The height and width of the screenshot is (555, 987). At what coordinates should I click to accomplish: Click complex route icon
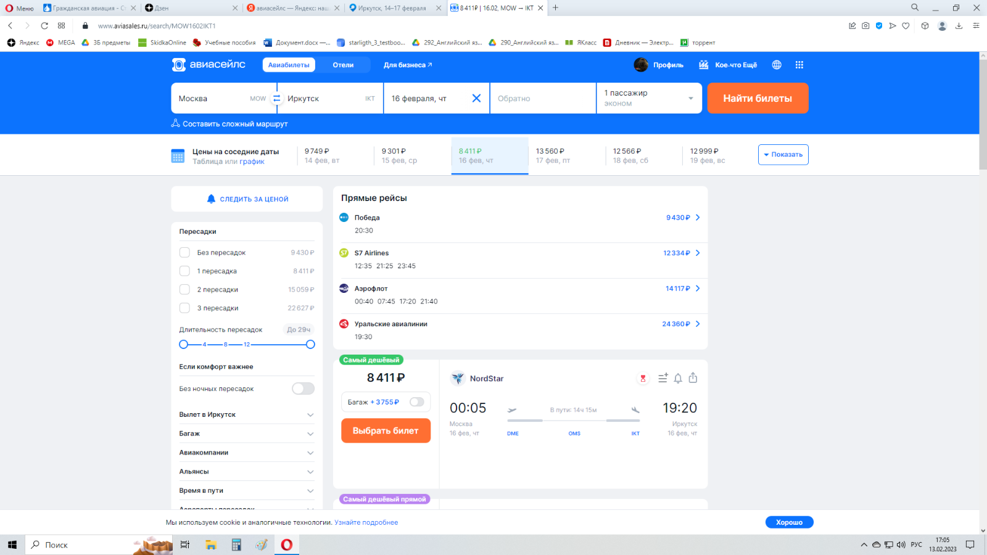(x=175, y=123)
